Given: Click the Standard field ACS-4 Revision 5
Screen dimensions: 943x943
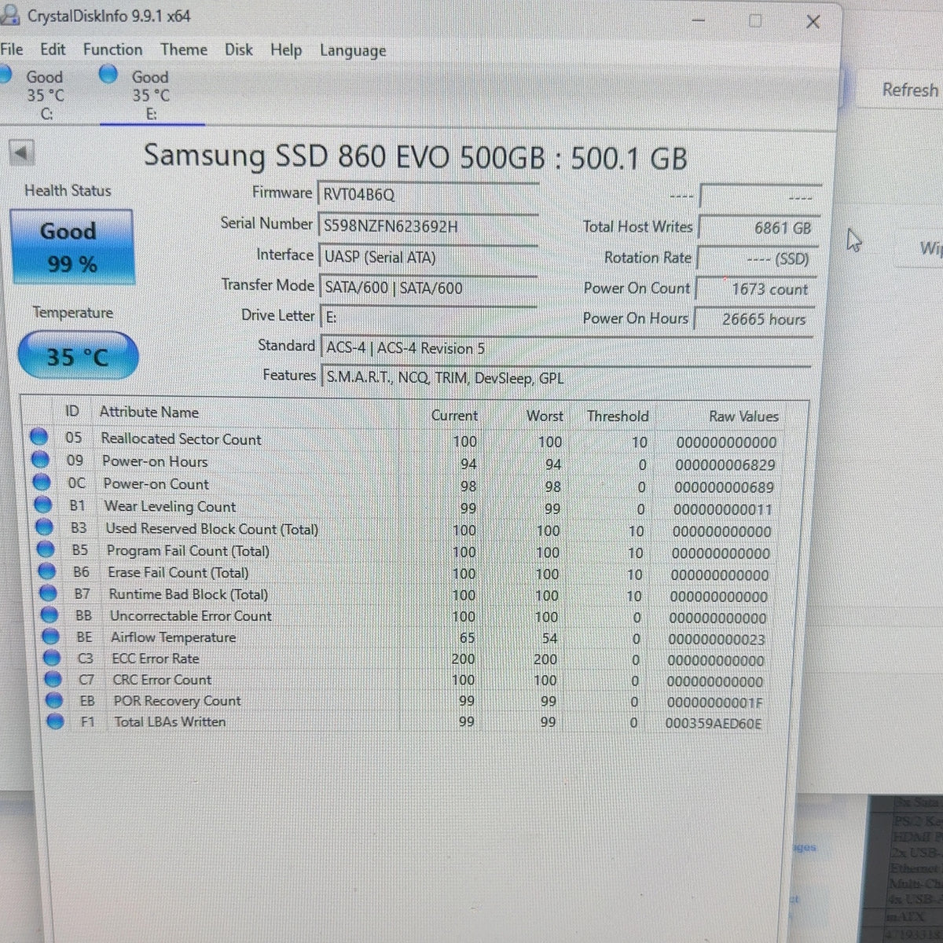Looking at the screenshot, I should (x=566, y=347).
